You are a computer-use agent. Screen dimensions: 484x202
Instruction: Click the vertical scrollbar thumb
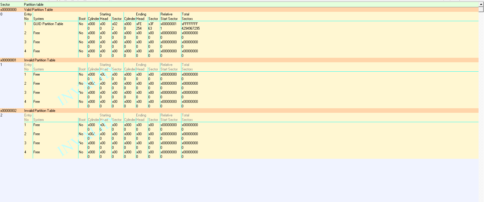(481, 9)
